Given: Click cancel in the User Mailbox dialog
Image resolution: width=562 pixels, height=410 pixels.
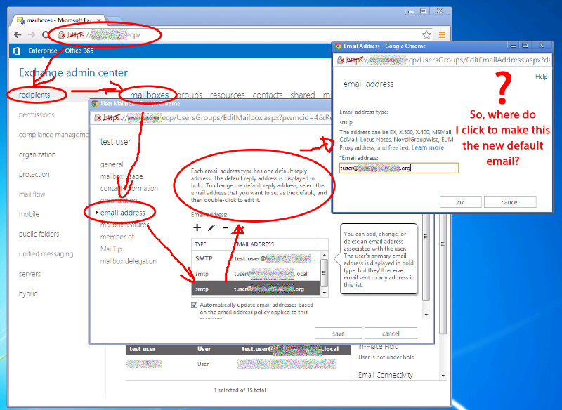Looking at the screenshot, I should pos(391,333).
